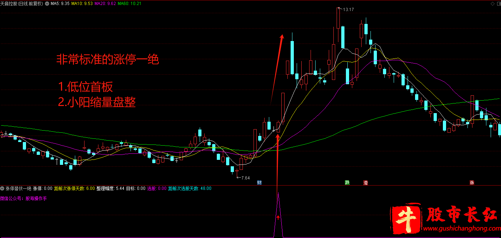Open the red 涨 event marker

point(472,183)
